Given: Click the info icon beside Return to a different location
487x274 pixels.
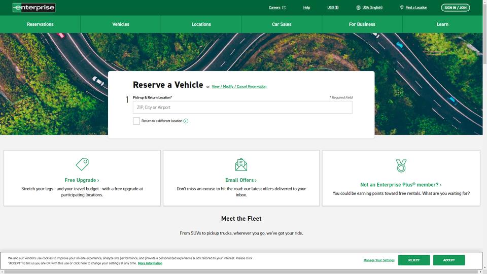Looking at the screenshot, I should coord(186,121).
